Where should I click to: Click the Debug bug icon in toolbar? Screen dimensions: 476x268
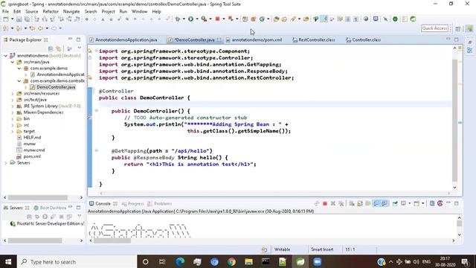point(178,19)
